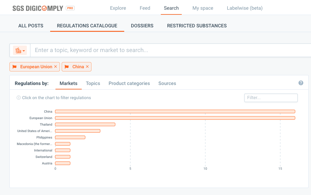This screenshot has width=311, height=195.
Task: Click the European Union flag icon
Action: pos(15,67)
